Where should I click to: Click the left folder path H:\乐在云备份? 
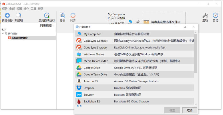coord(116,18)
